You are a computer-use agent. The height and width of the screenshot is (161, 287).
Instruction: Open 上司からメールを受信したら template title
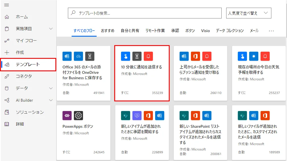point(199,70)
